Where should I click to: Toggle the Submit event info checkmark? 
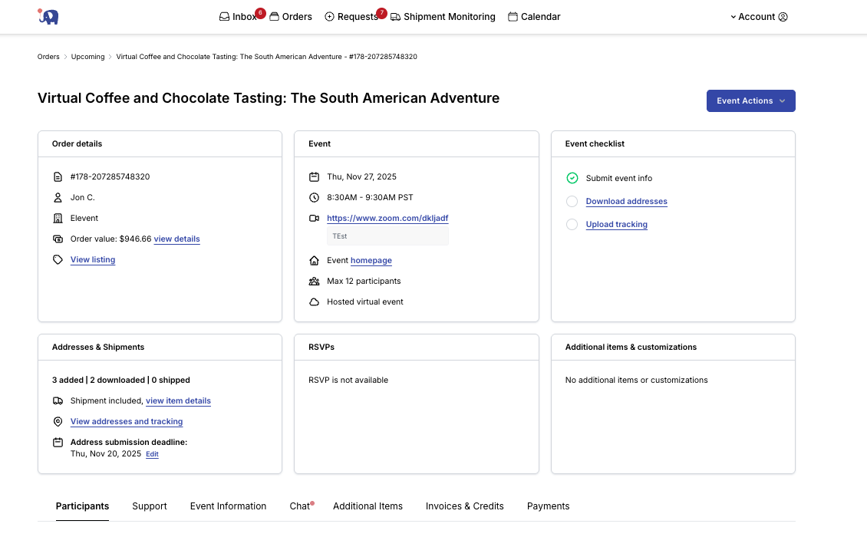pos(572,178)
